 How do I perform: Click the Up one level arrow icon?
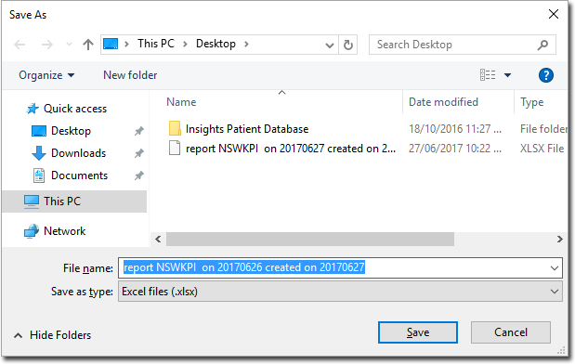tap(88, 45)
